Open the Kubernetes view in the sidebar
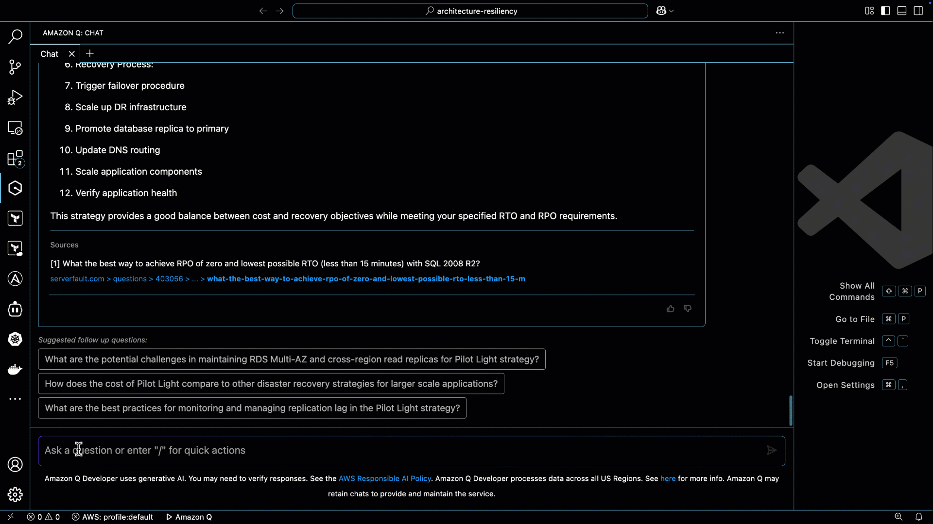 pyautogui.click(x=15, y=340)
